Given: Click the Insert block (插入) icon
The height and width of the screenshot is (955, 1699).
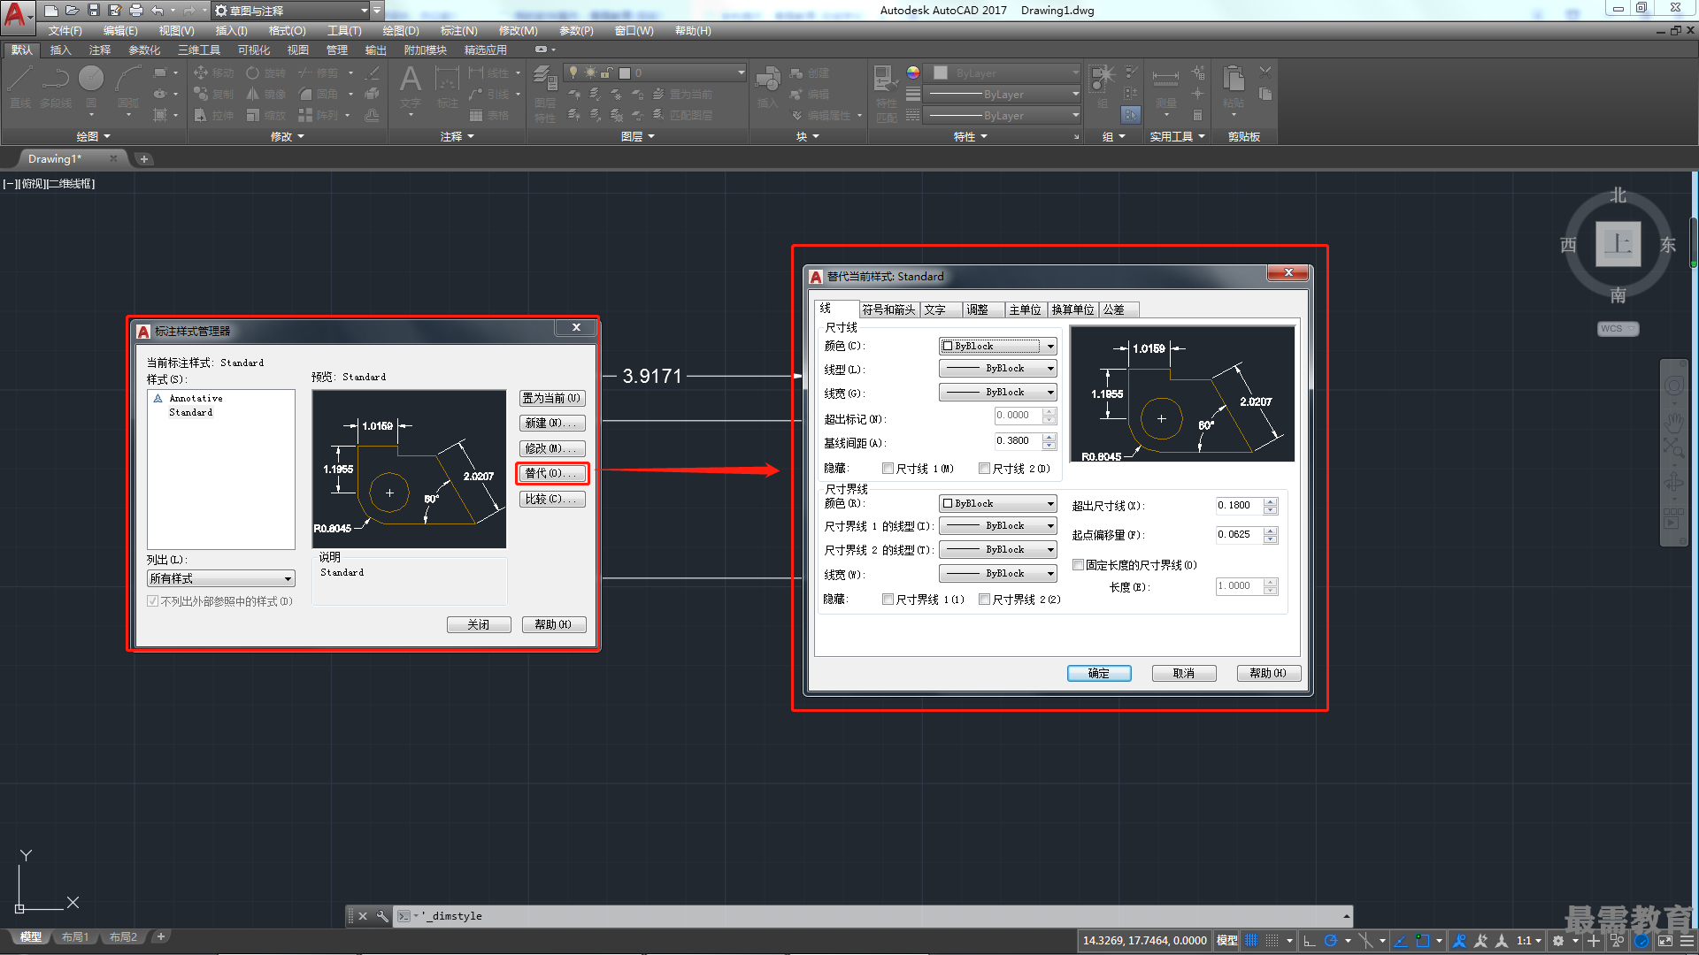Looking at the screenshot, I should click(x=767, y=87).
